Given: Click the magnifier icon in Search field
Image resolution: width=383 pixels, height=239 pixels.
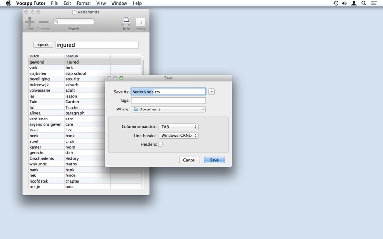Looking at the screenshot, I should point(56,22).
